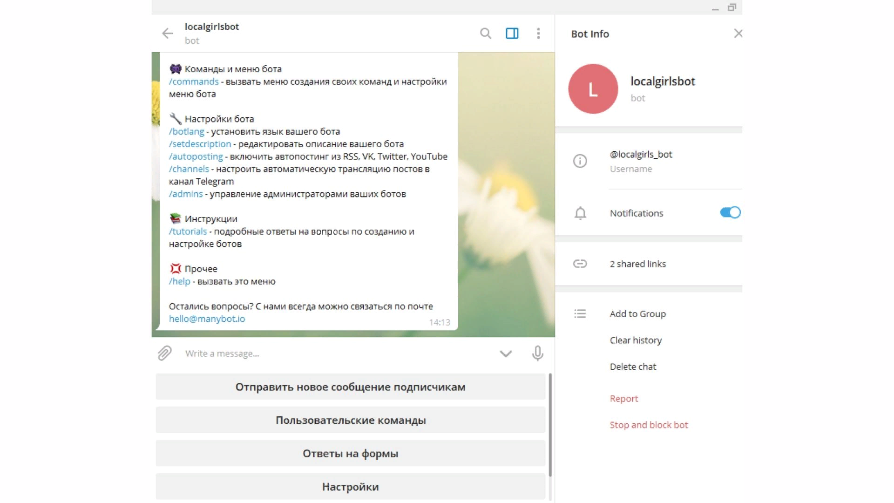Click the localgirlsbot avatar circle
The height and width of the screenshot is (503, 894).
coord(593,89)
